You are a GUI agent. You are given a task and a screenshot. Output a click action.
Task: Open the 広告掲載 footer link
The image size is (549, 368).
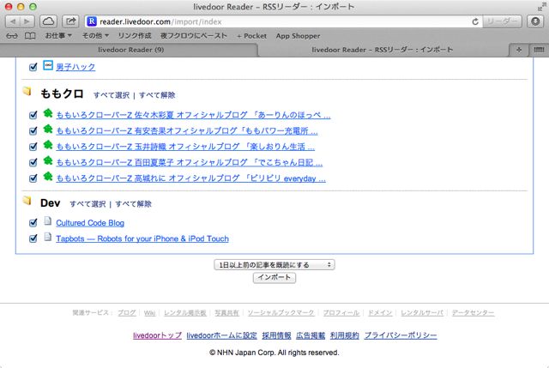point(311,335)
